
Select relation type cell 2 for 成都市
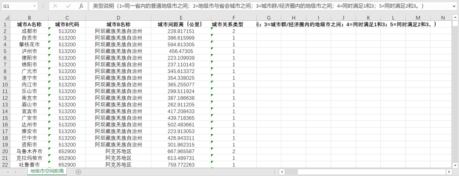234,31
